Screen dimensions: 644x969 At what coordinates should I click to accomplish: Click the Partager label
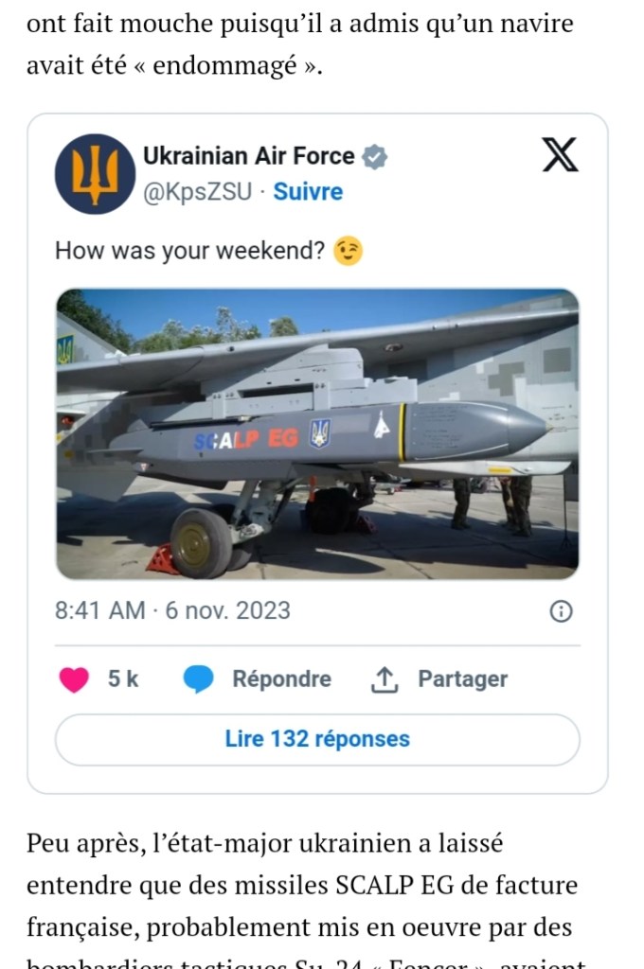pyautogui.click(x=462, y=679)
